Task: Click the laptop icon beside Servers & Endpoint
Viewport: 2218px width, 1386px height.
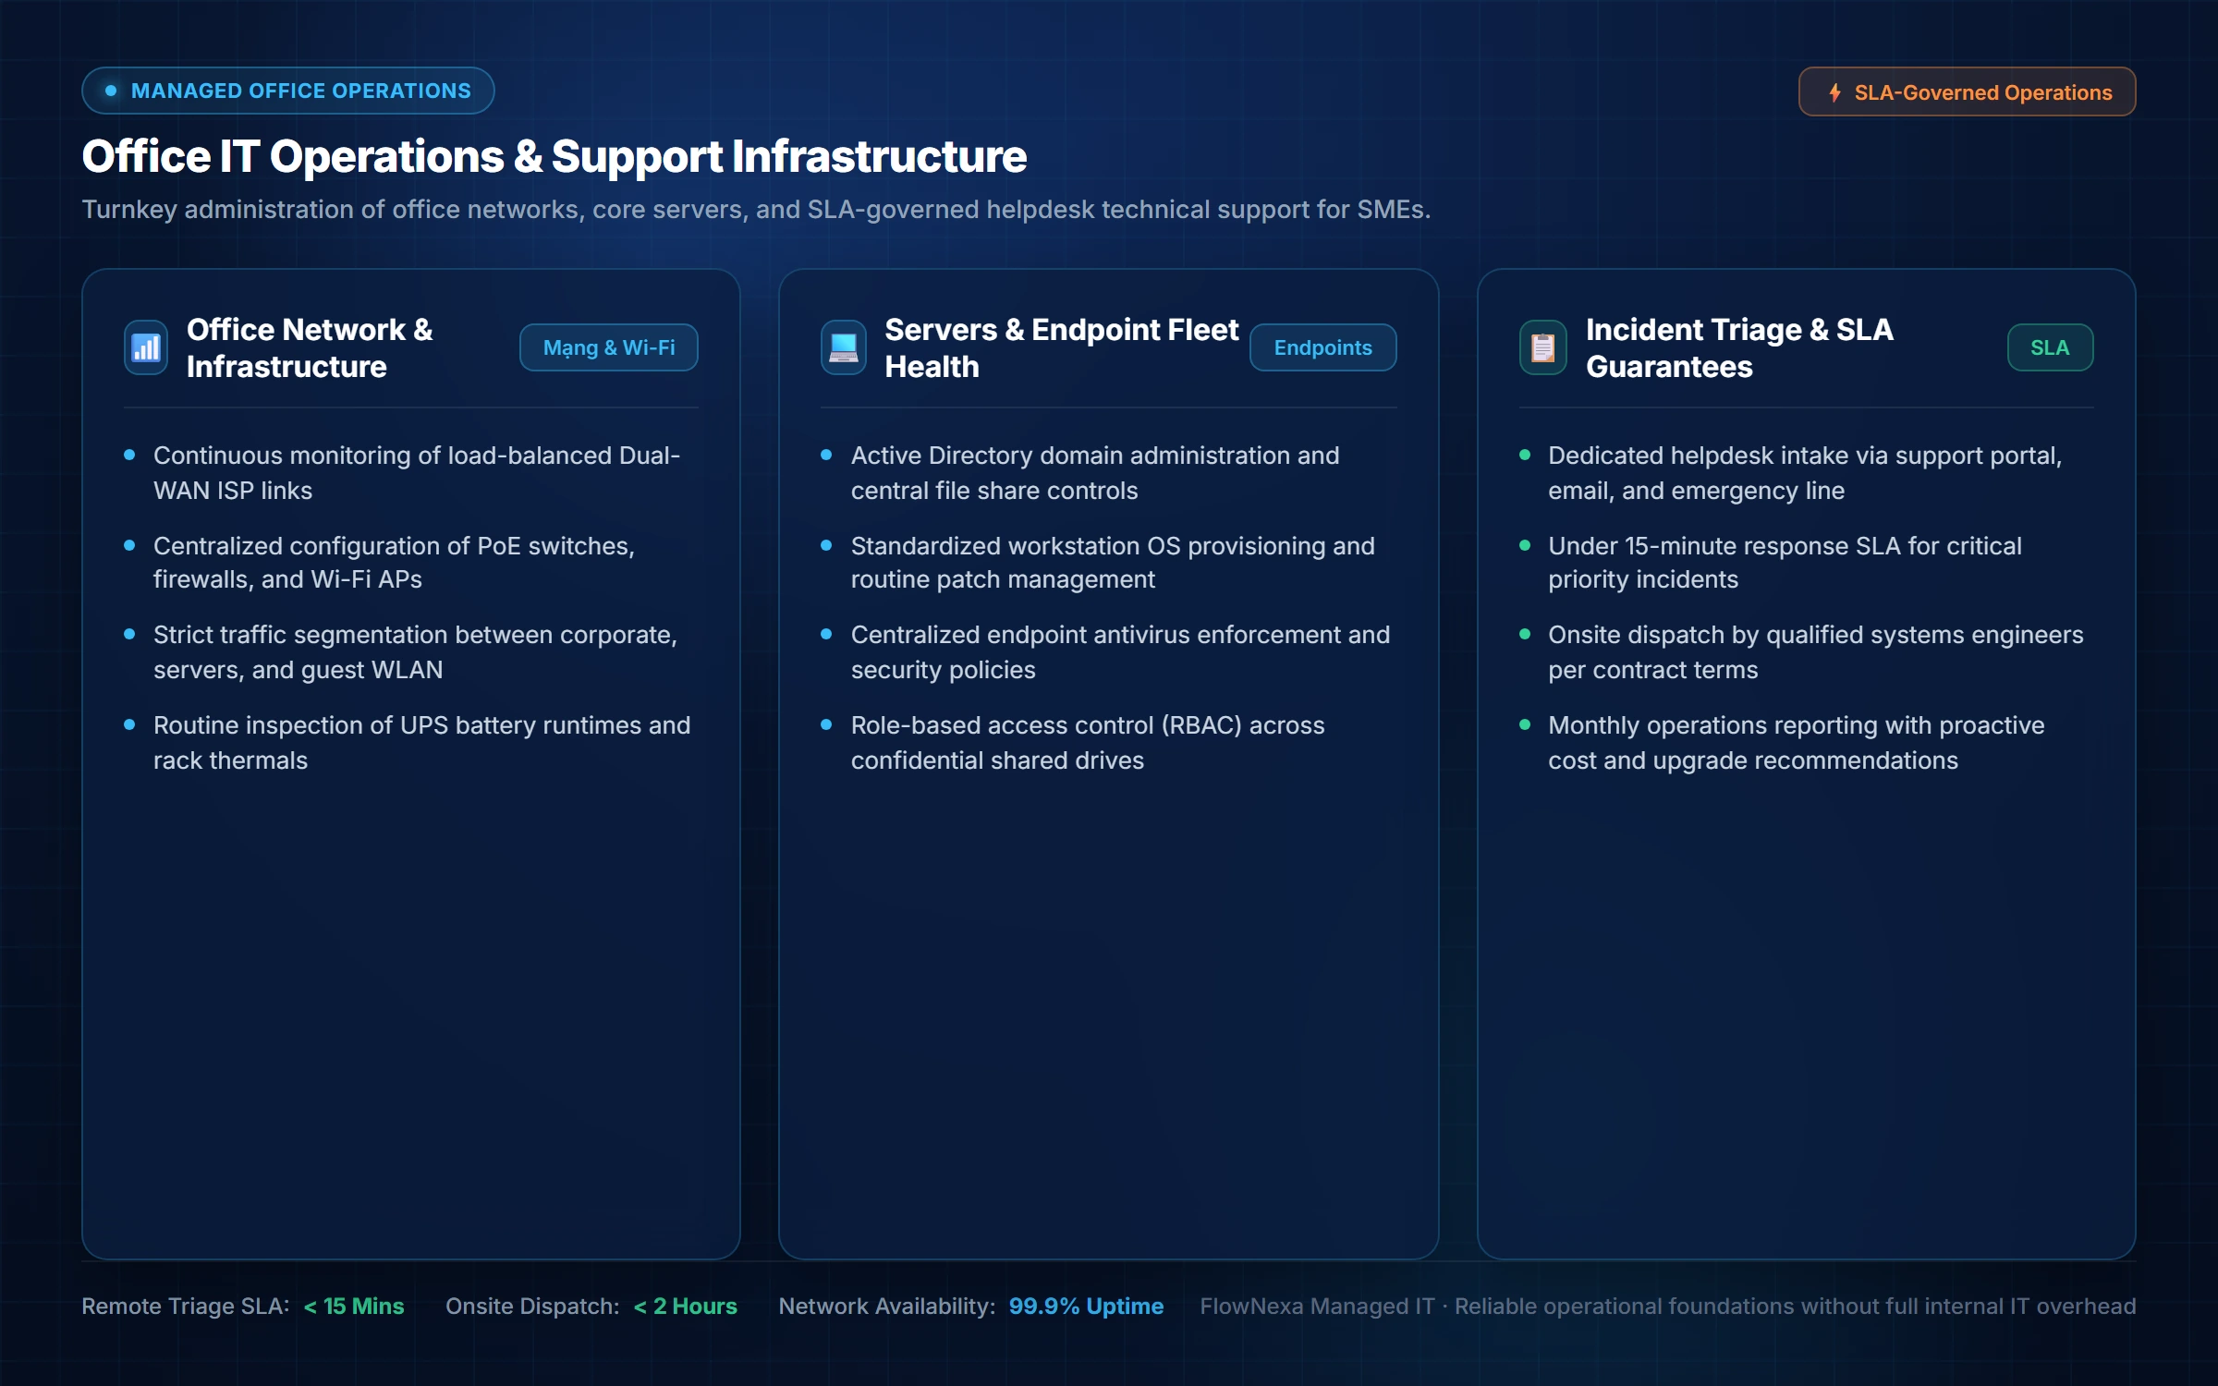Action: tap(843, 347)
